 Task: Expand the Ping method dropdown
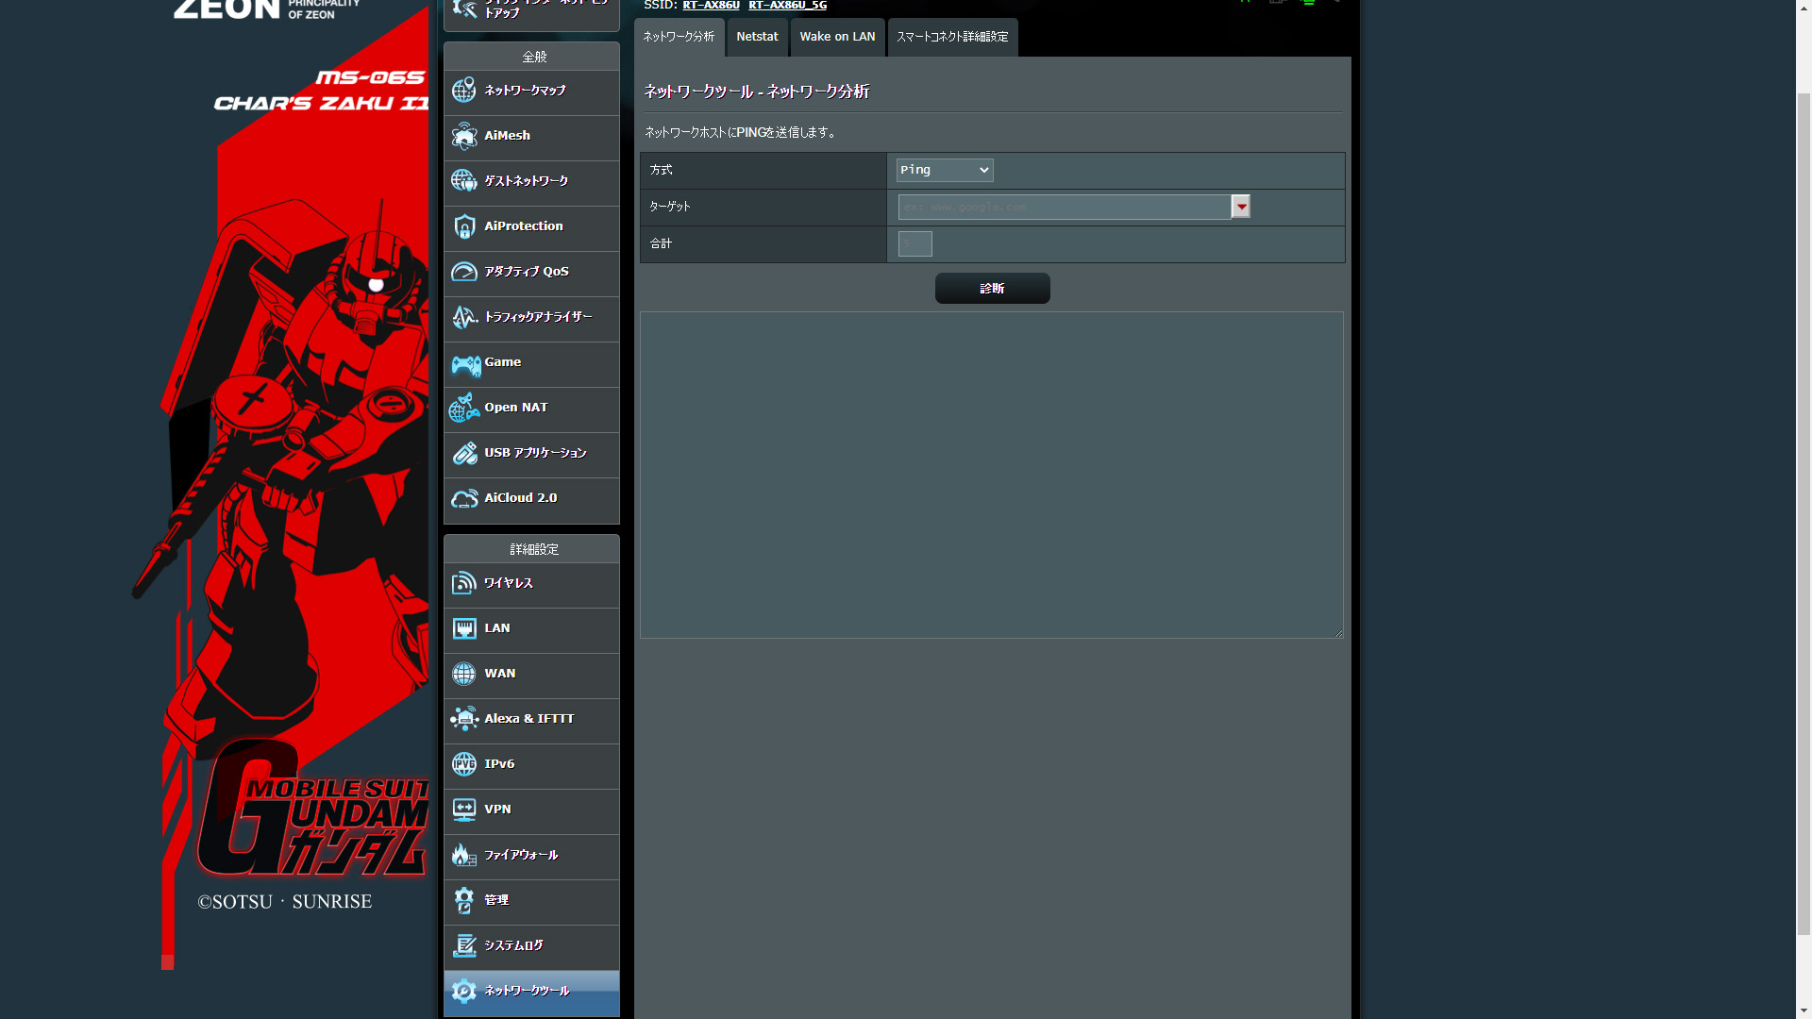[944, 170]
